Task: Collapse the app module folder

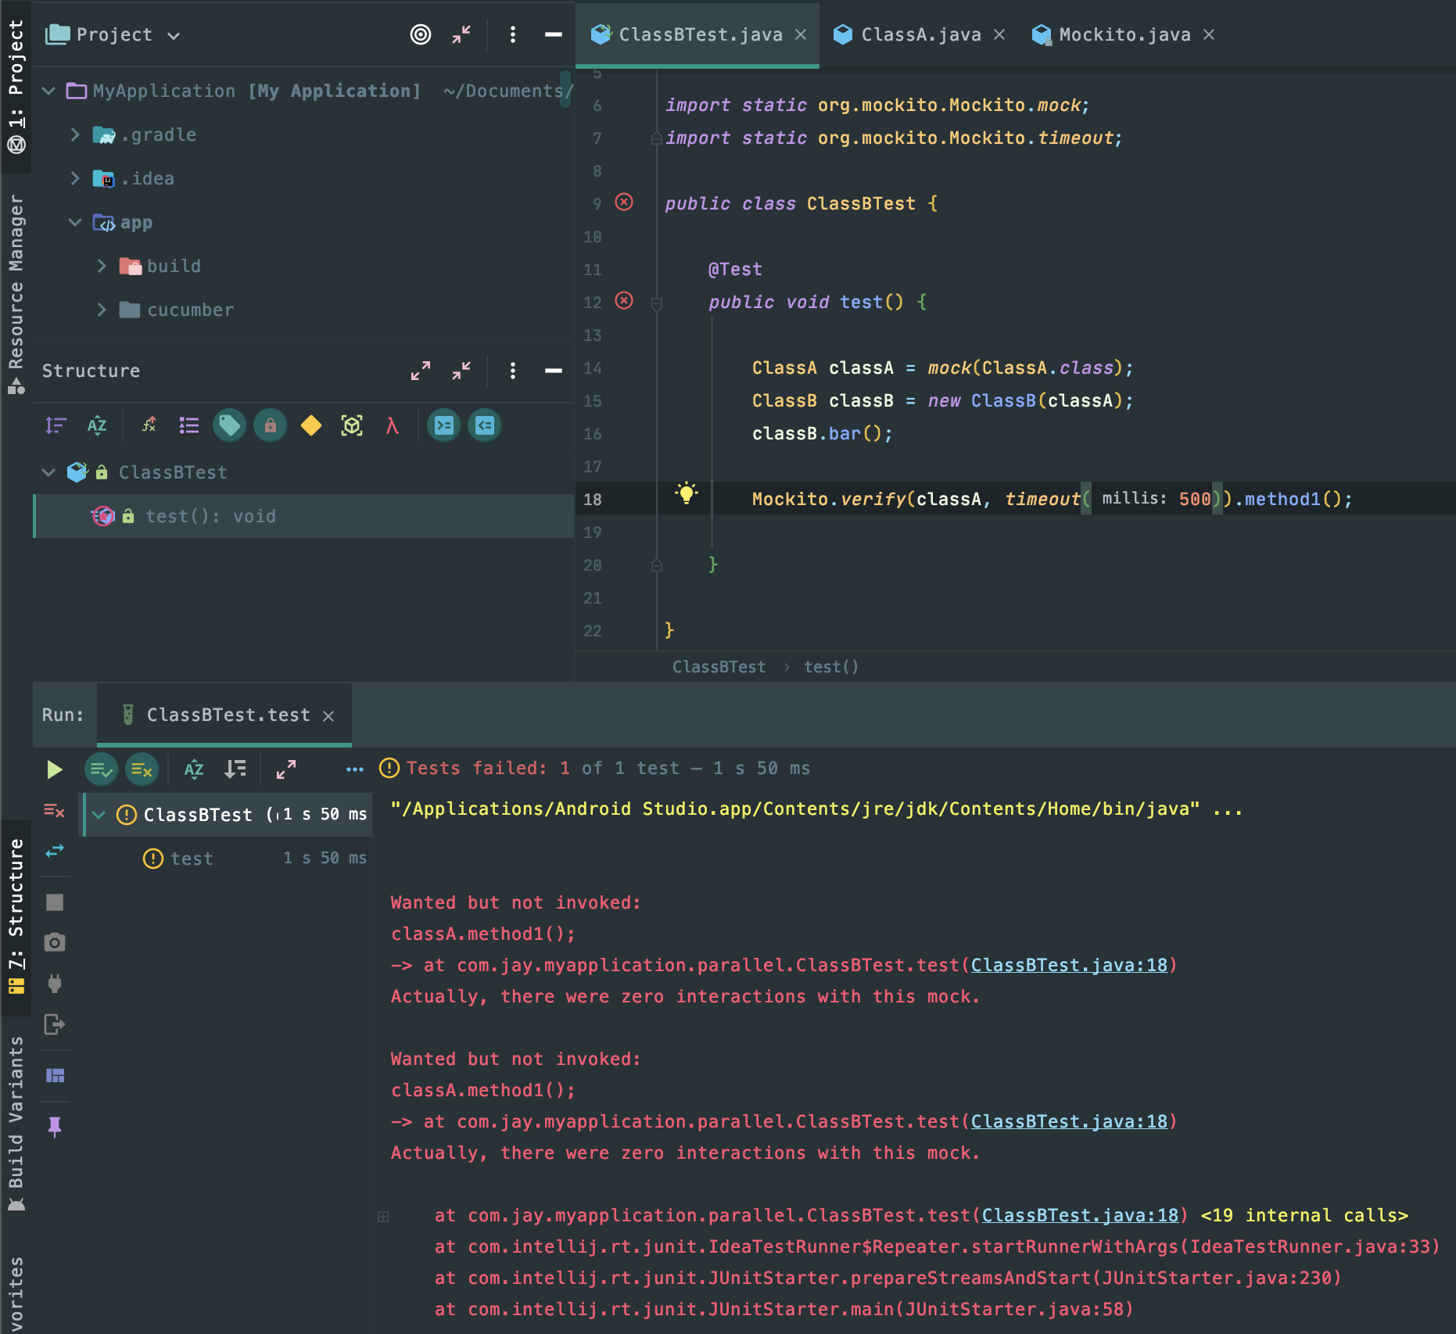Action: coord(75,222)
